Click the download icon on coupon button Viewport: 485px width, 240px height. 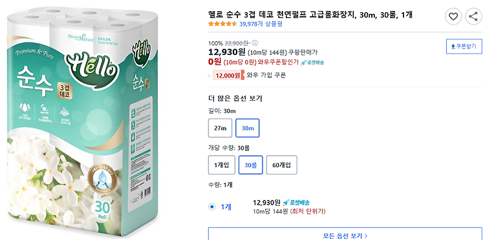453,46
